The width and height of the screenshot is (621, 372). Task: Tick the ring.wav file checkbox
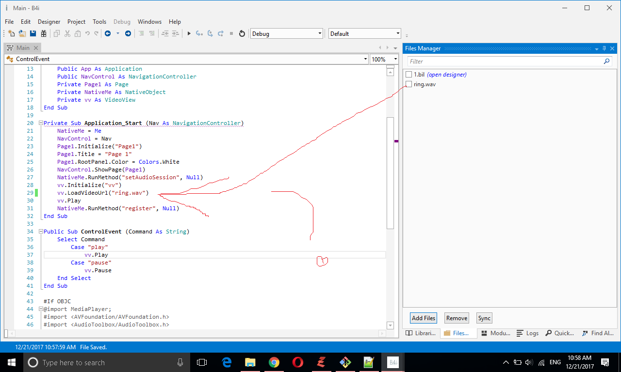409,84
